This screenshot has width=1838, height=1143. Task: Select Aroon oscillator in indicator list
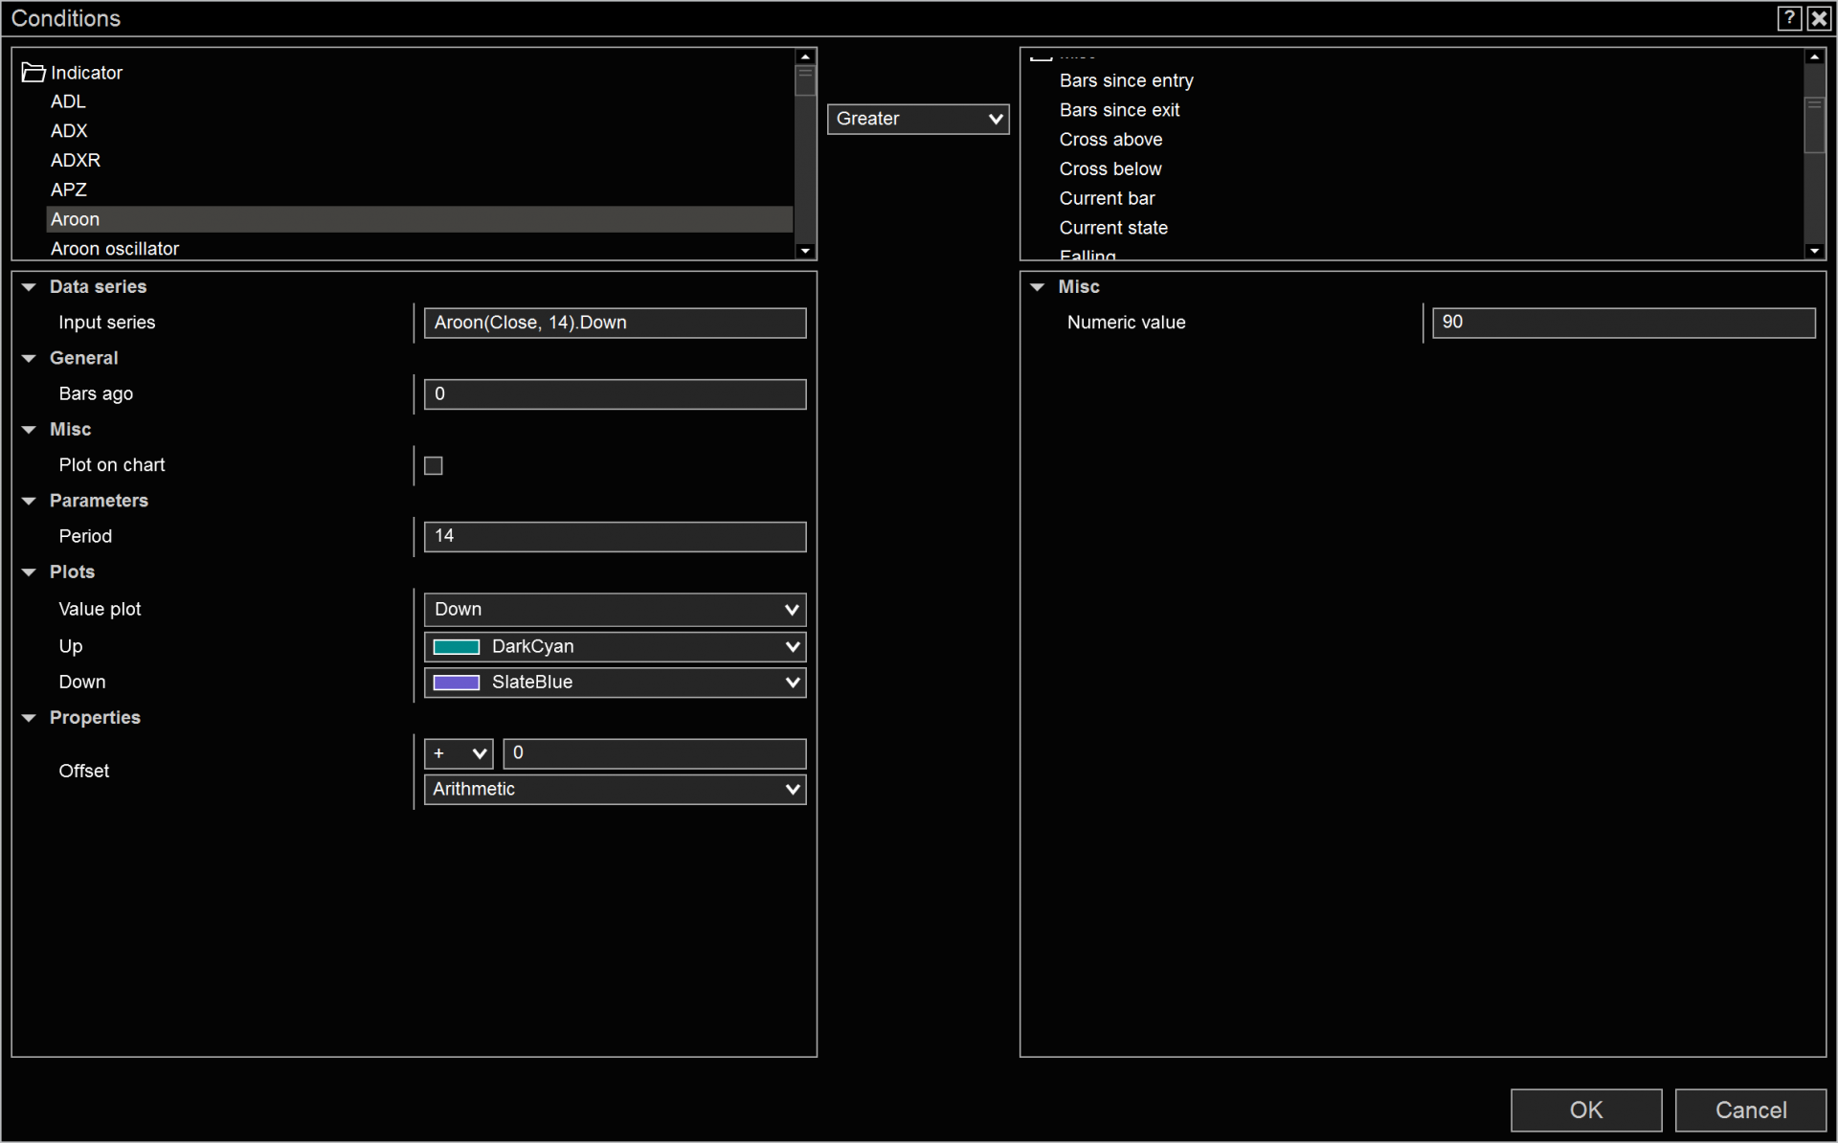pos(115,249)
